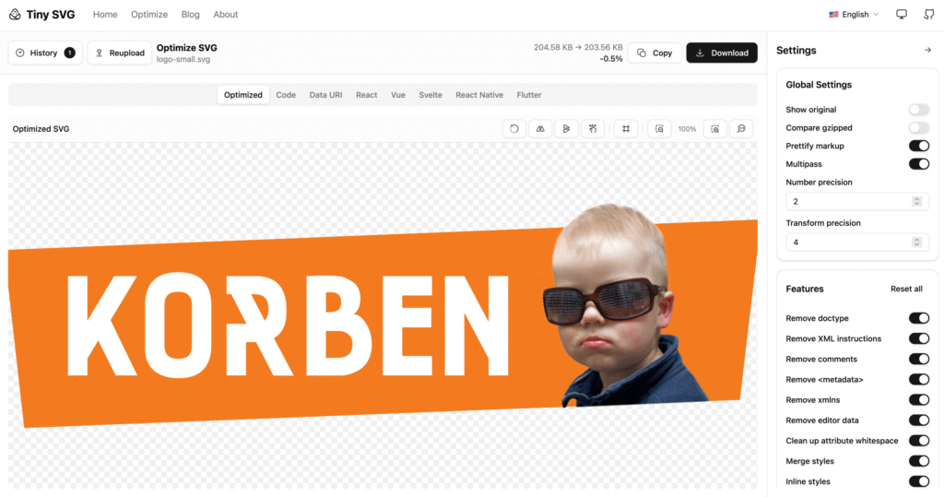Select the React Native tab
The height and width of the screenshot is (497, 944).
tap(478, 95)
